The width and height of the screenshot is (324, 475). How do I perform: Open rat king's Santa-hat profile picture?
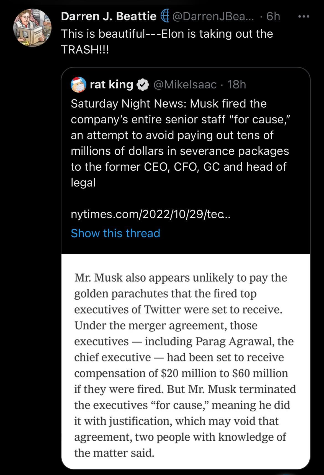click(79, 85)
